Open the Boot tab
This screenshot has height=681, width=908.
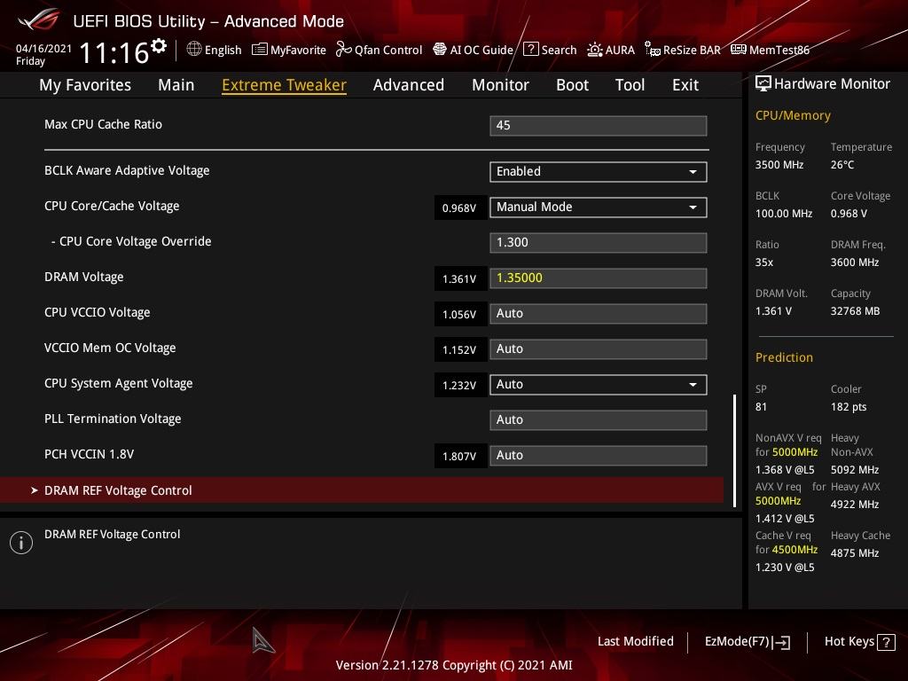(572, 85)
